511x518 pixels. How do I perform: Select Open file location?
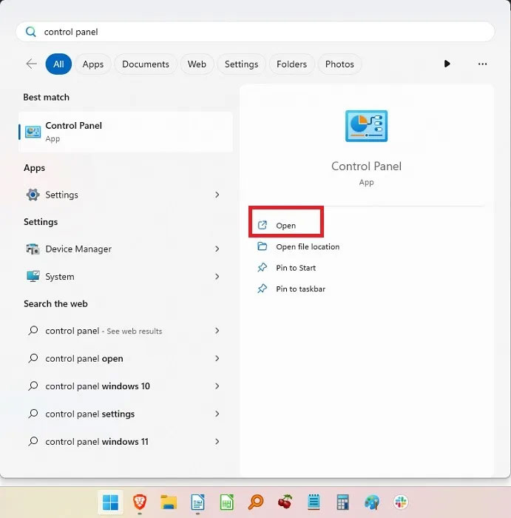(x=308, y=247)
